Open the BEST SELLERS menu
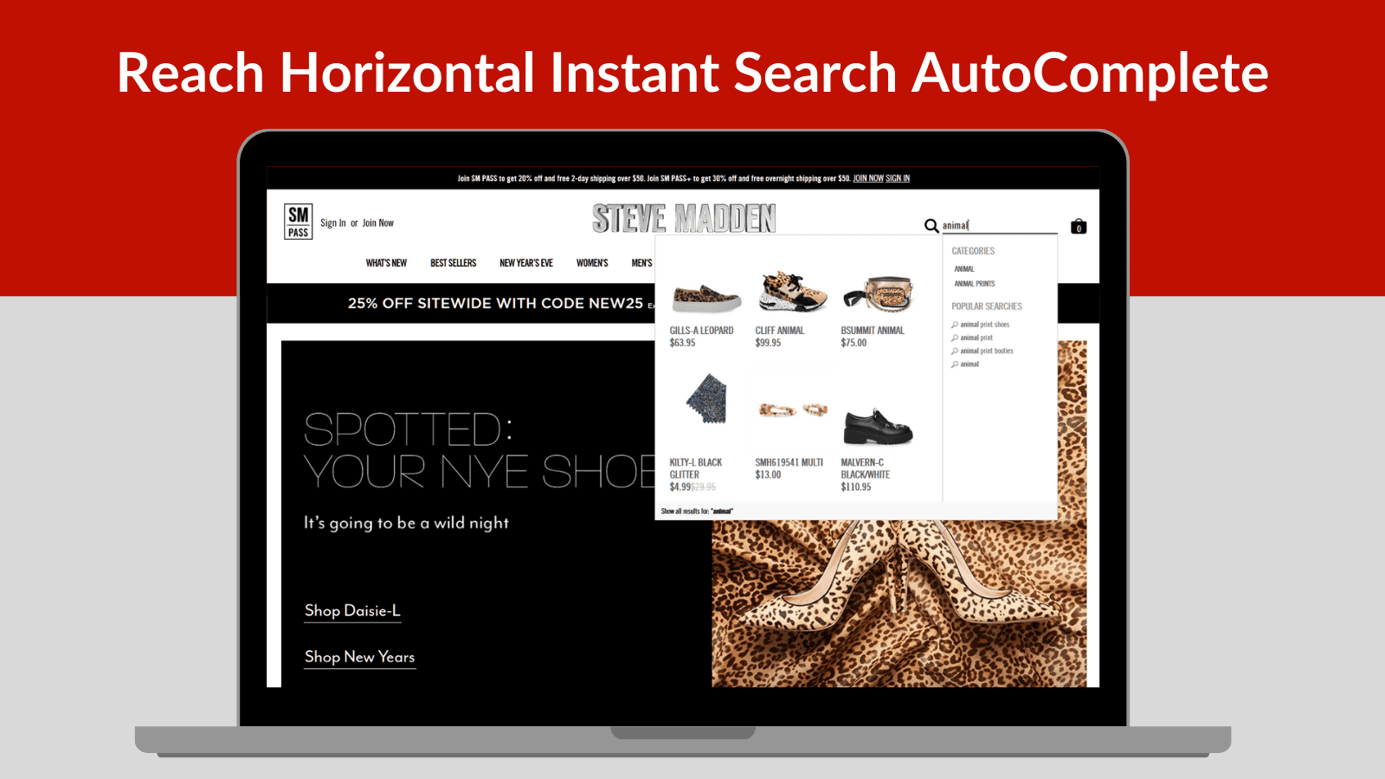 coord(454,263)
